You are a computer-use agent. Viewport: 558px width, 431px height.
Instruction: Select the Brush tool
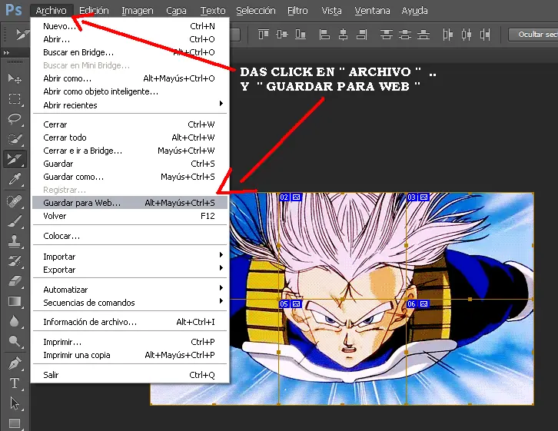tap(15, 221)
